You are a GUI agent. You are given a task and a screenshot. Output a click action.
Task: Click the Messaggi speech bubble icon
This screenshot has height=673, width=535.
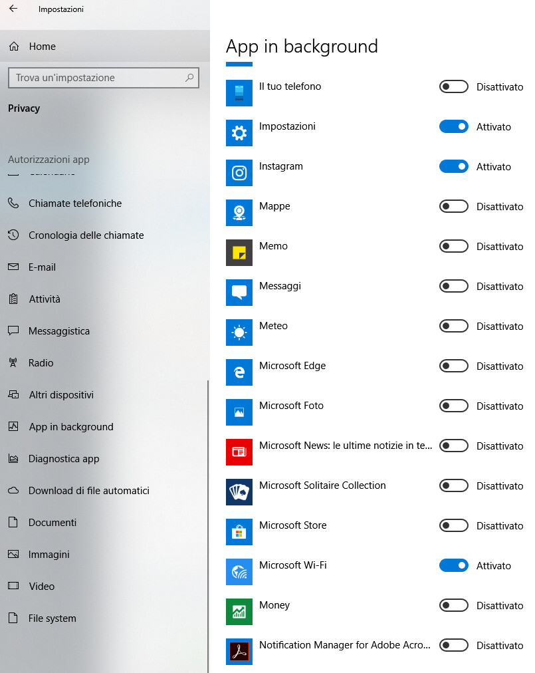[239, 293]
